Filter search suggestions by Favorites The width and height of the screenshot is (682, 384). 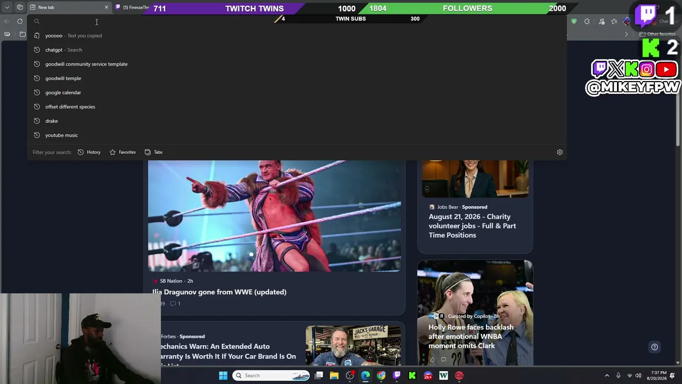tap(123, 152)
